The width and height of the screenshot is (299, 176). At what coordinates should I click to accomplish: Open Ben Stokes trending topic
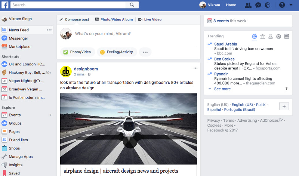point(224,59)
